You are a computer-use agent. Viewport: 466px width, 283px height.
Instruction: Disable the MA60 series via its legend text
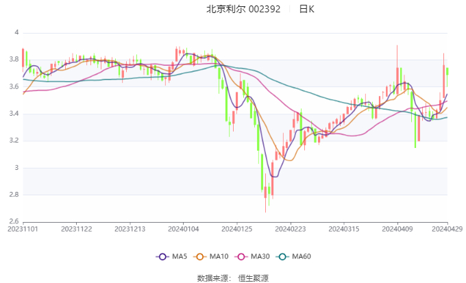click(x=302, y=256)
